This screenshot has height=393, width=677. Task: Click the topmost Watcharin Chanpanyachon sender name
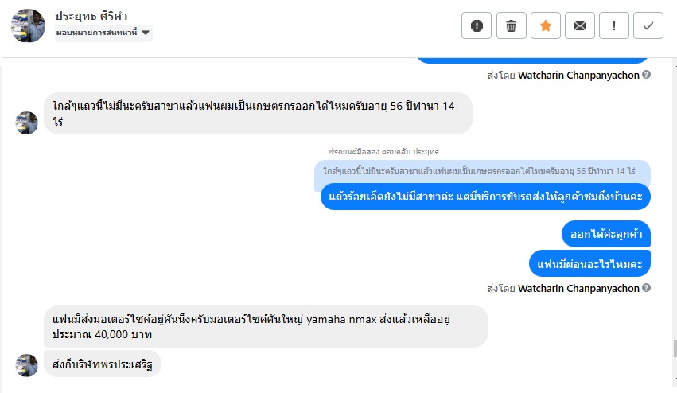(x=579, y=75)
